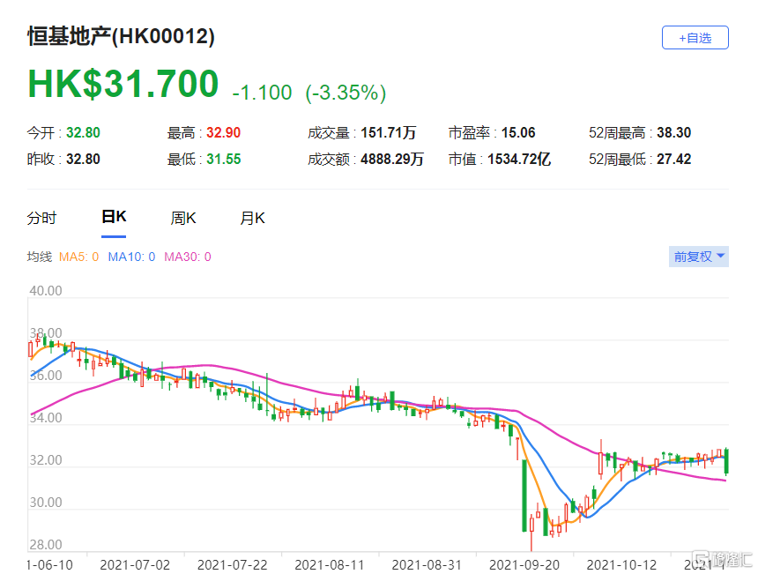Click 最高 value 32.90
The width and height of the screenshot is (758, 574).
click(x=223, y=132)
